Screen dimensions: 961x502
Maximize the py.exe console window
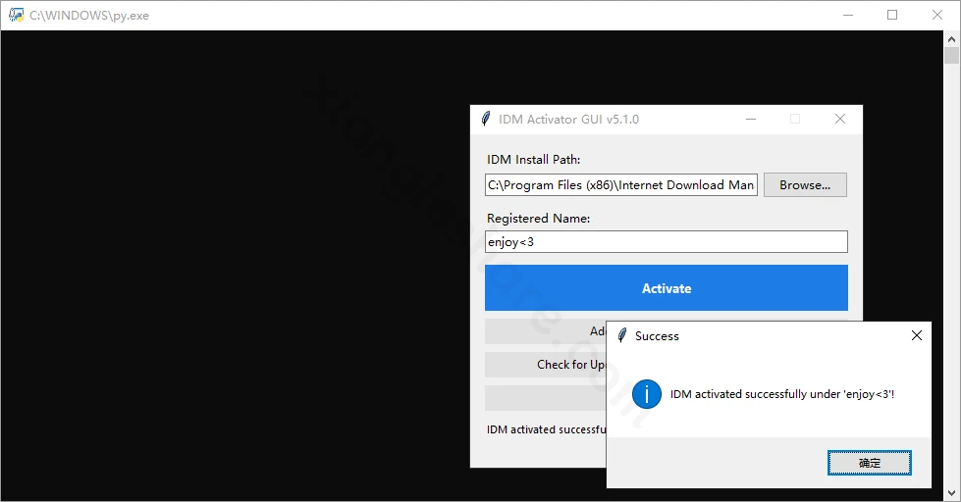[x=892, y=16]
